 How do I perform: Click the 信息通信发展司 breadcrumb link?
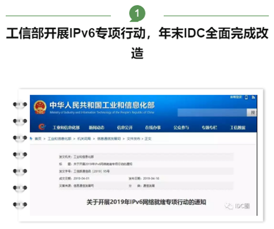coord(109,139)
